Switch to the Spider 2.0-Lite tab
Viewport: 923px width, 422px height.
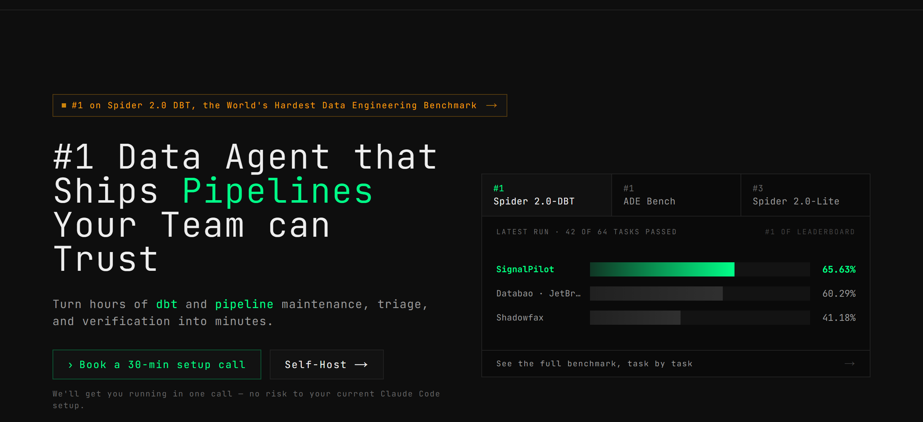(805, 195)
